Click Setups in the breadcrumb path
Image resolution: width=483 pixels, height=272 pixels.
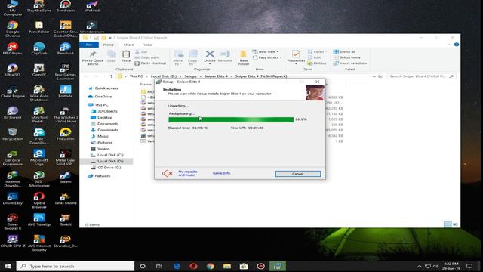point(190,76)
